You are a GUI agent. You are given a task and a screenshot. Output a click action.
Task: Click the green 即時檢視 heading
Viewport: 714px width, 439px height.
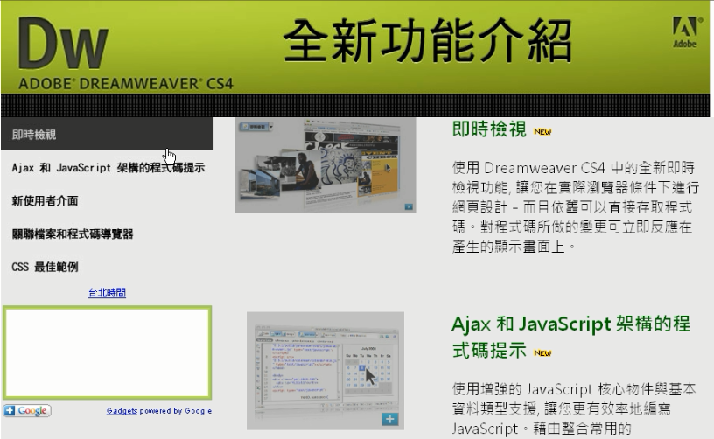[x=489, y=129]
